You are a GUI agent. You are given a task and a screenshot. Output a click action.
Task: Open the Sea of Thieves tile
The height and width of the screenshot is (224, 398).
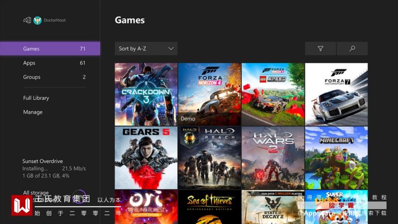coord(209,207)
